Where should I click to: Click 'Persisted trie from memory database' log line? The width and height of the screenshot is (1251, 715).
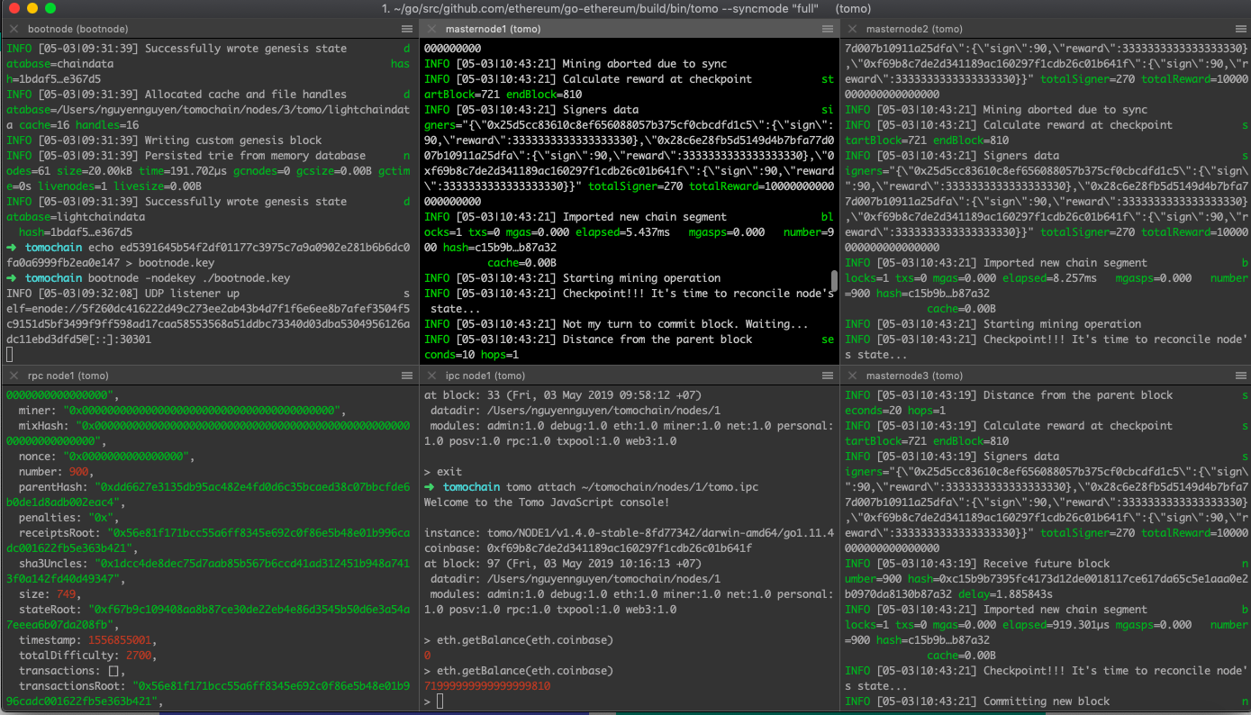tap(255, 156)
